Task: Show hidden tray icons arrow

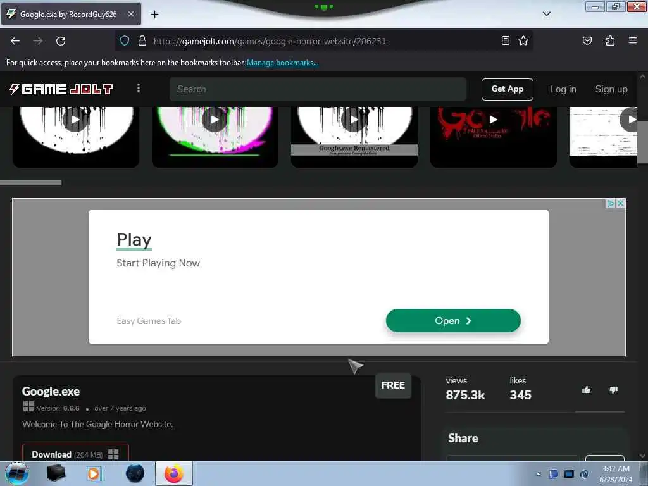Action: click(x=538, y=474)
